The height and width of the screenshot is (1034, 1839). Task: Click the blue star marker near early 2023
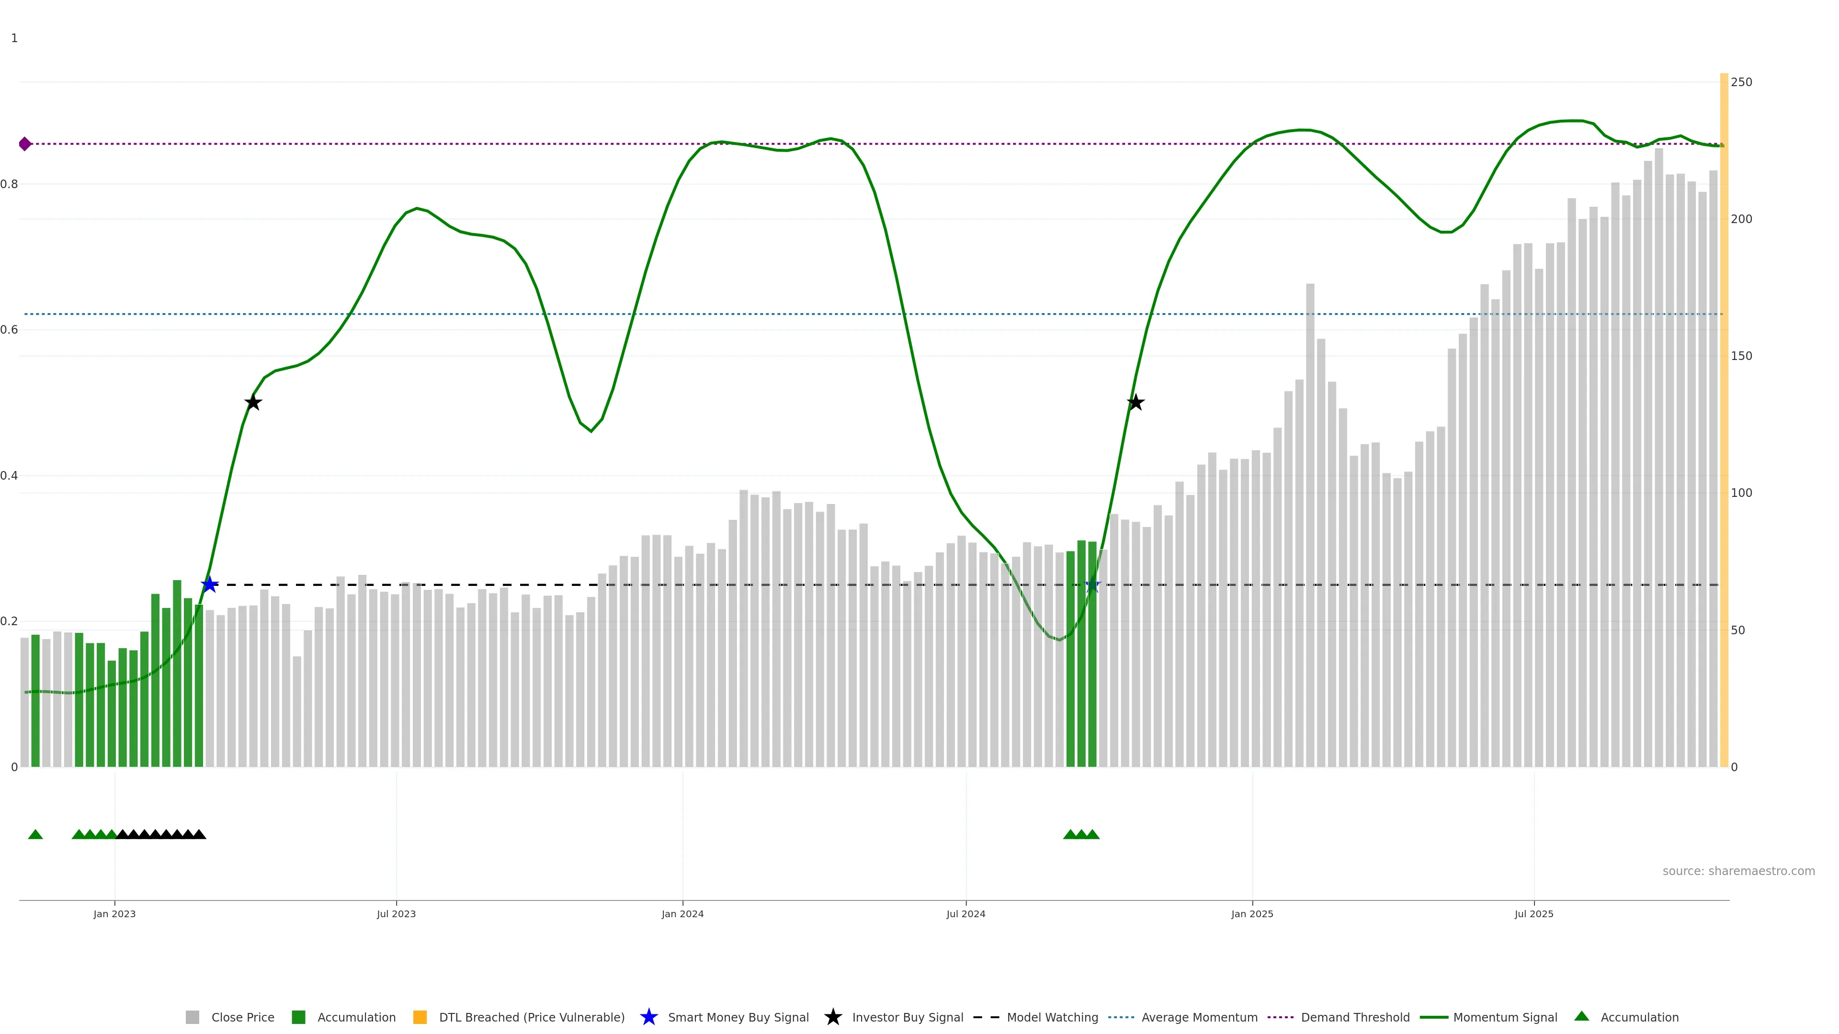pos(209,585)
